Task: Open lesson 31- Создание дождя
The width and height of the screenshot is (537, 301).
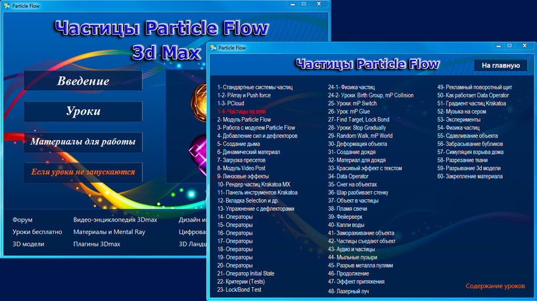Action: click(x=352, y=152)
